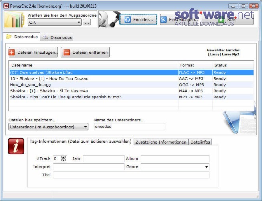
Task: Start the encoding process
Action: tap(228, 19)
